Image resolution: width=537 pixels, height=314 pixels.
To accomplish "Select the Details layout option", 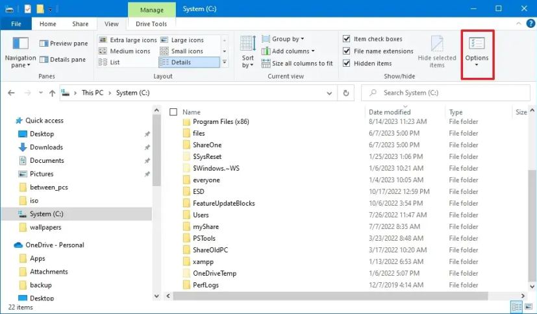I will (x=189, y=62).
